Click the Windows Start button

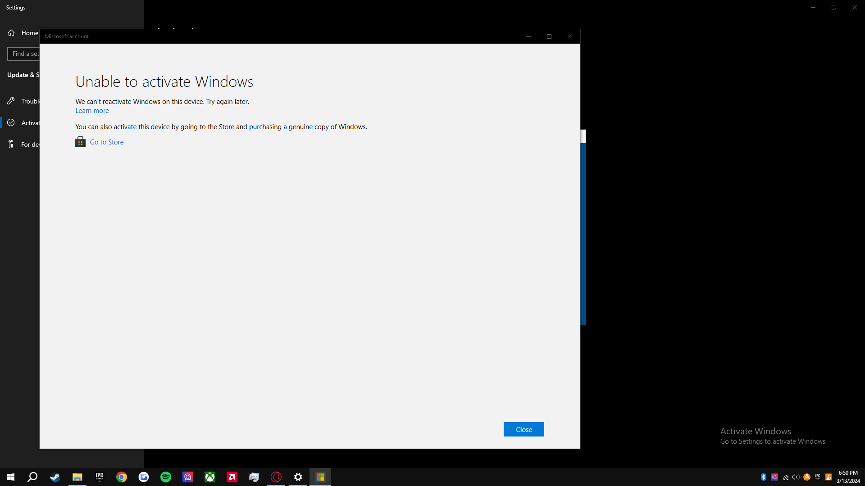[10, 477]
